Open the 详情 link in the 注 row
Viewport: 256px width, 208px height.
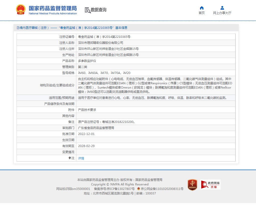point(81,158)
